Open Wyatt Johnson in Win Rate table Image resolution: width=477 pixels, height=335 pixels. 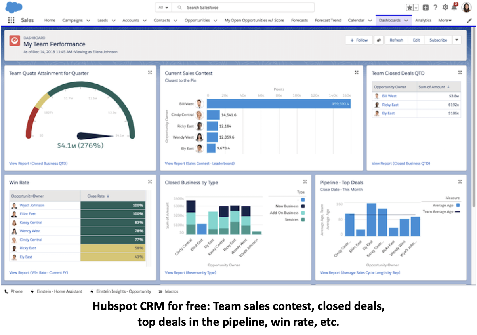pos(32,206)
